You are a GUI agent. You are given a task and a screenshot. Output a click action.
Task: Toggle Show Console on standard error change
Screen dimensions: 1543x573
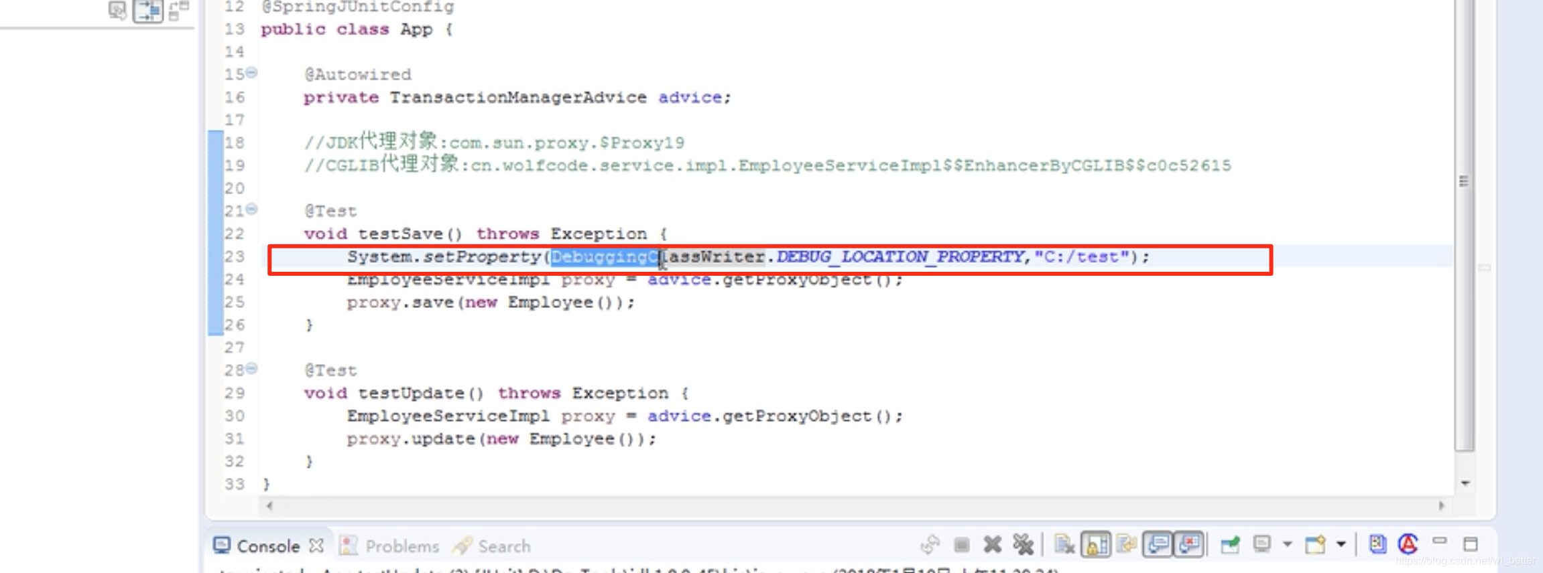coord(1190,545)
